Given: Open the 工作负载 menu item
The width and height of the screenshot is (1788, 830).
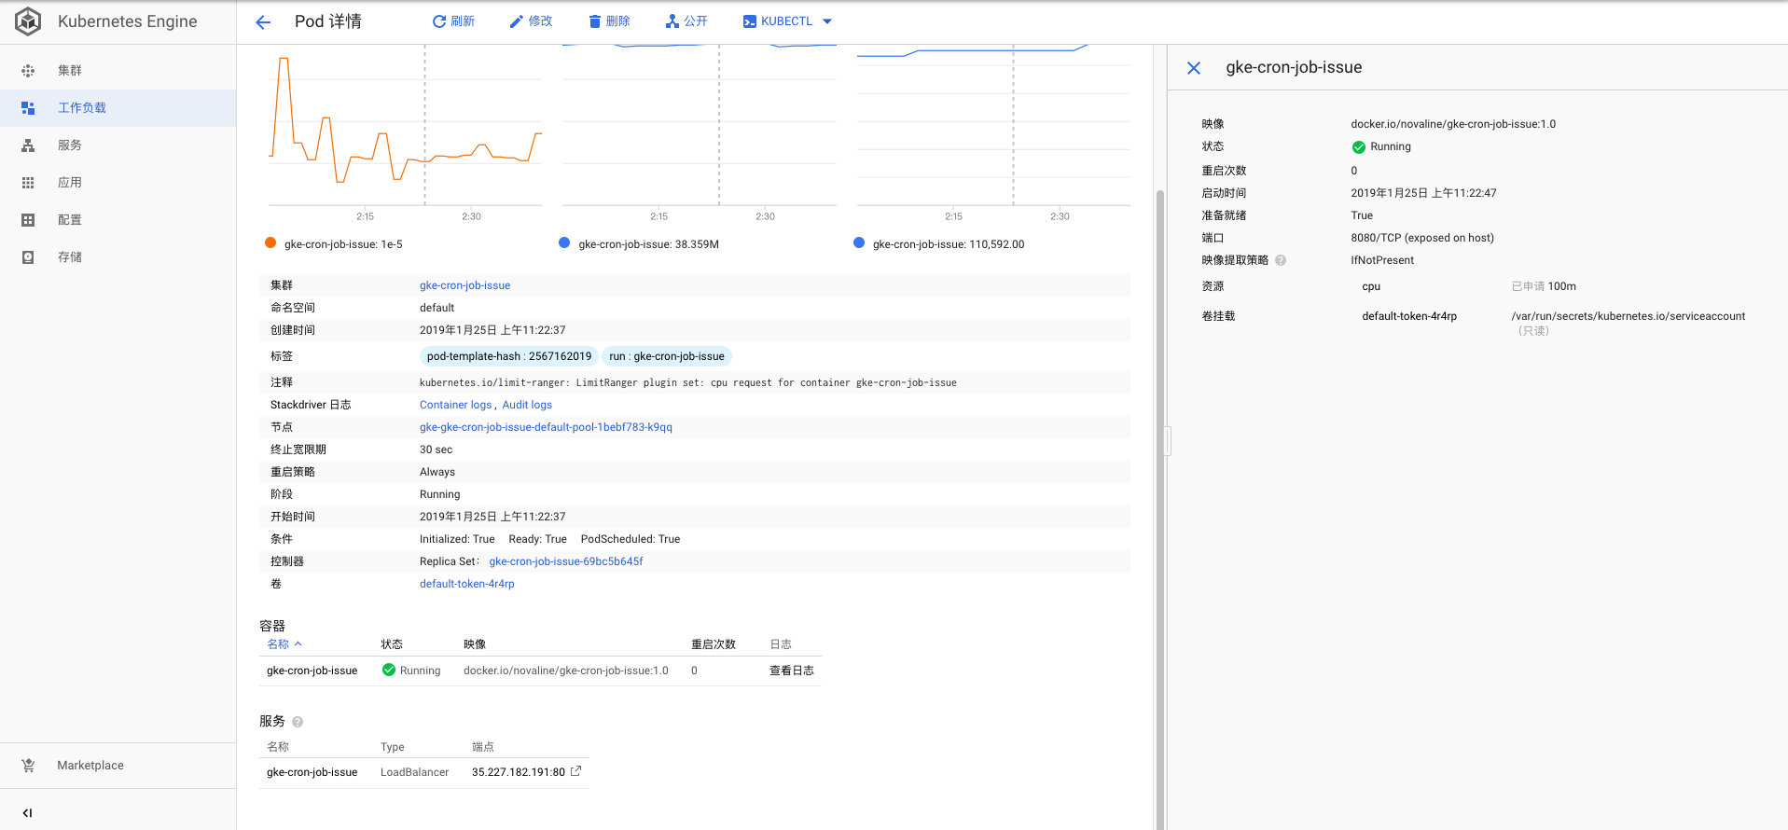Looking at the screenshot, I should pyautogui.click(x=118, y=108).
